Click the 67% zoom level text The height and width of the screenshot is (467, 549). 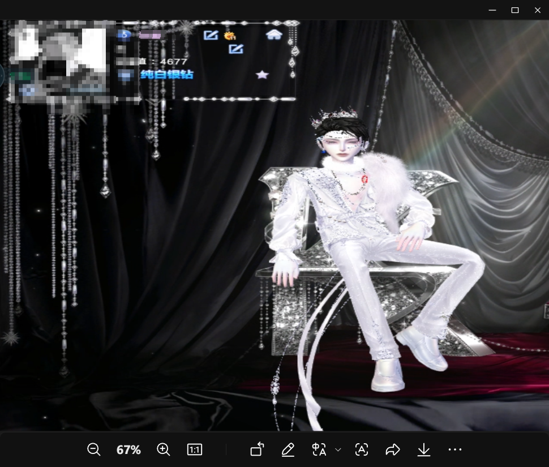point(128,449)
